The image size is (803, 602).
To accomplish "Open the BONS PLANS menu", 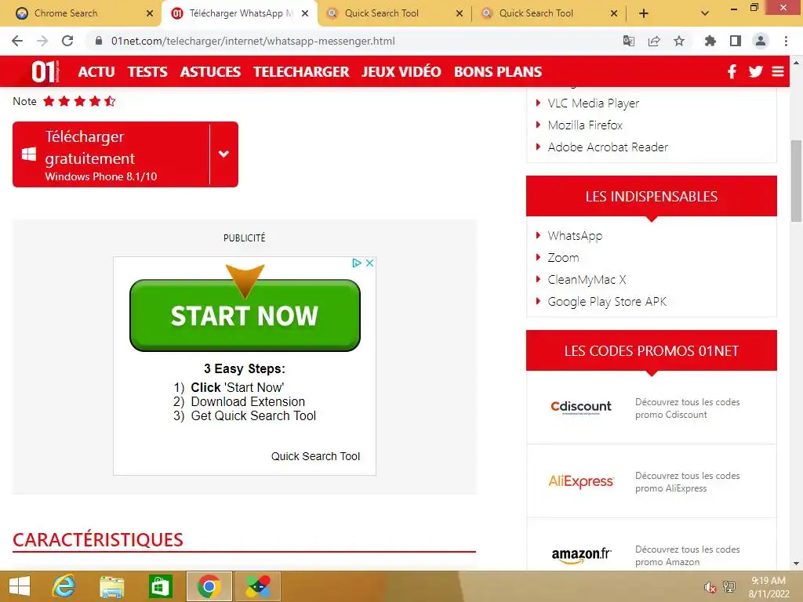I will tap(498, 71).
